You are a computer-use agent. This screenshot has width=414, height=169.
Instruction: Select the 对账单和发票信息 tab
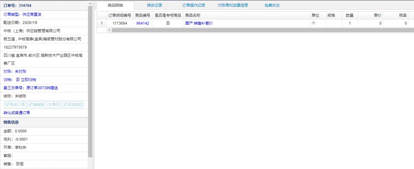tap(233, 5)
